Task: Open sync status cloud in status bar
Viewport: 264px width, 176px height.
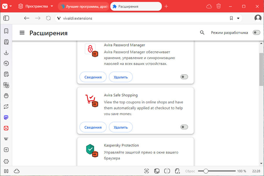Action: tap(16, 171)
